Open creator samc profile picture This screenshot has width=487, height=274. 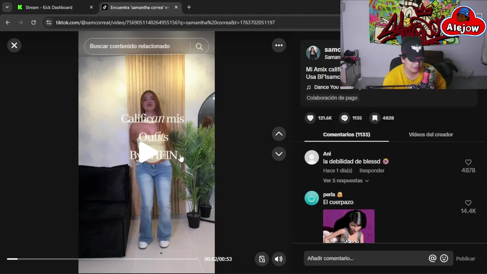(x=313, y=53)
